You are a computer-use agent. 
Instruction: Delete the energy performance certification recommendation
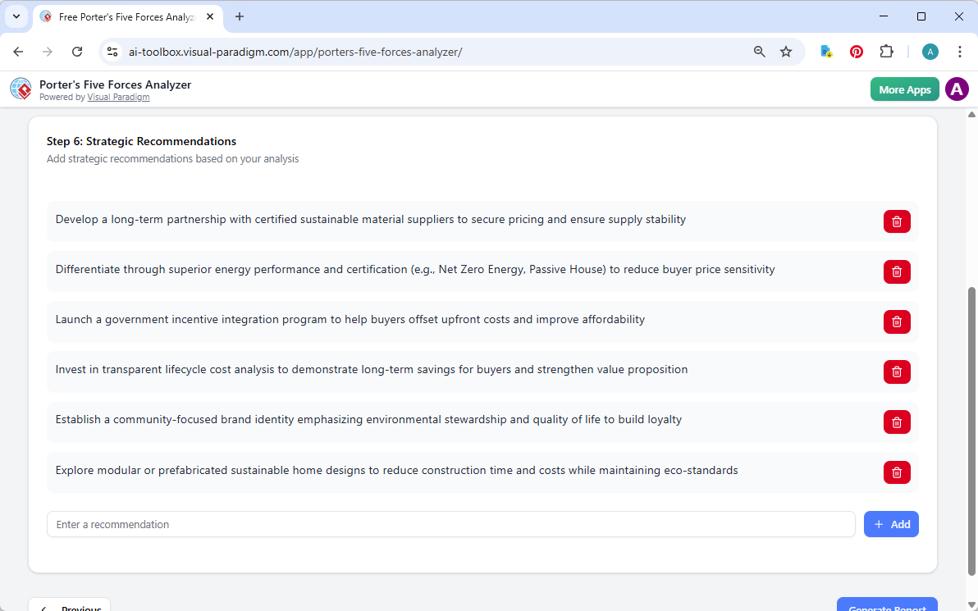[x=897, y=271]
